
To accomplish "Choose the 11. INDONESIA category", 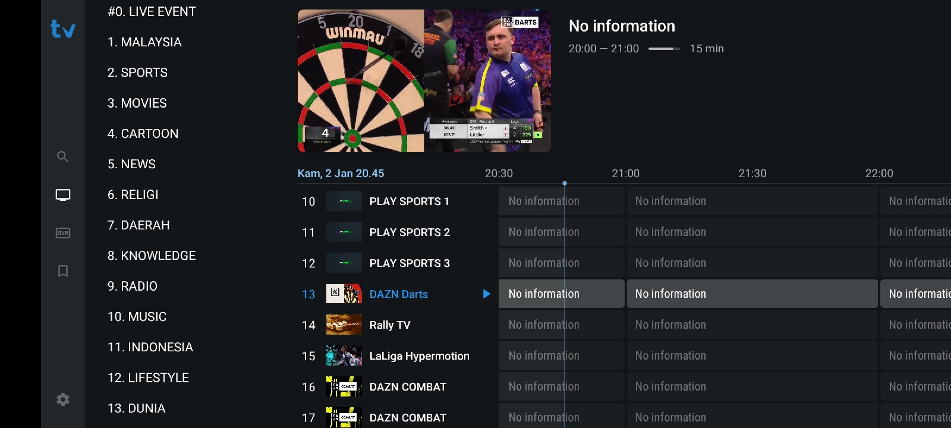I will pos(150,347).
